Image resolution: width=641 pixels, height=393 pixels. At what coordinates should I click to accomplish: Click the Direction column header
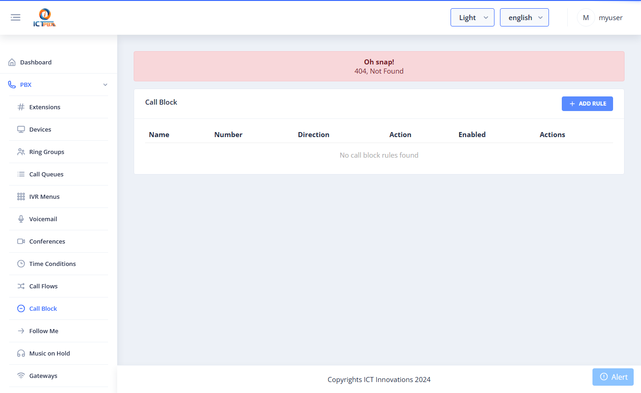tap(314, 135)
